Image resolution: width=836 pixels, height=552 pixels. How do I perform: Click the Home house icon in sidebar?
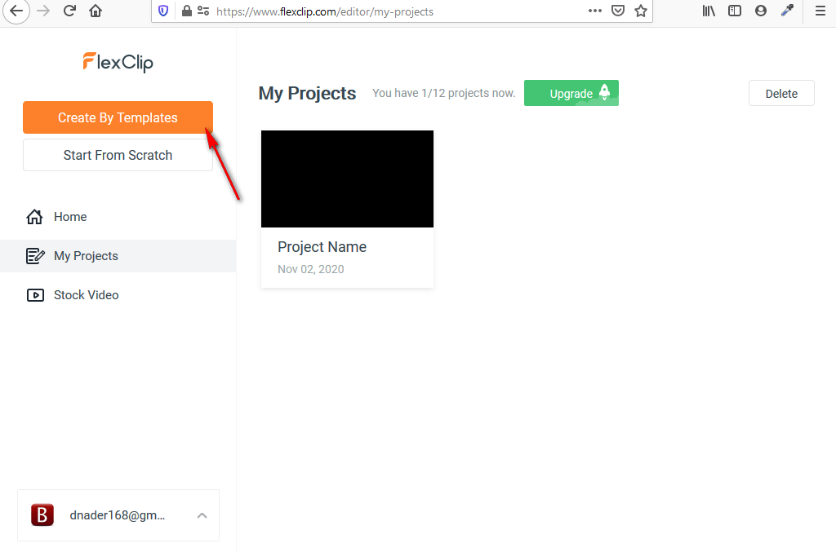pyautogui.click(x=34, y=217)
